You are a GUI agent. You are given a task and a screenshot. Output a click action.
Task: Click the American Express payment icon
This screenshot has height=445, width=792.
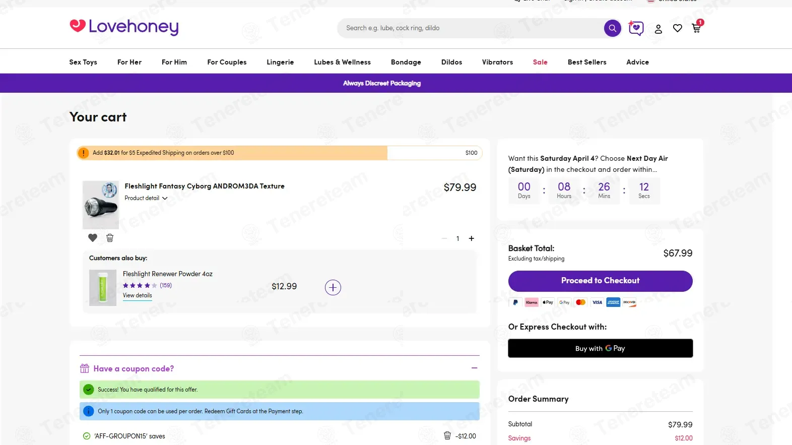(613, 302)
